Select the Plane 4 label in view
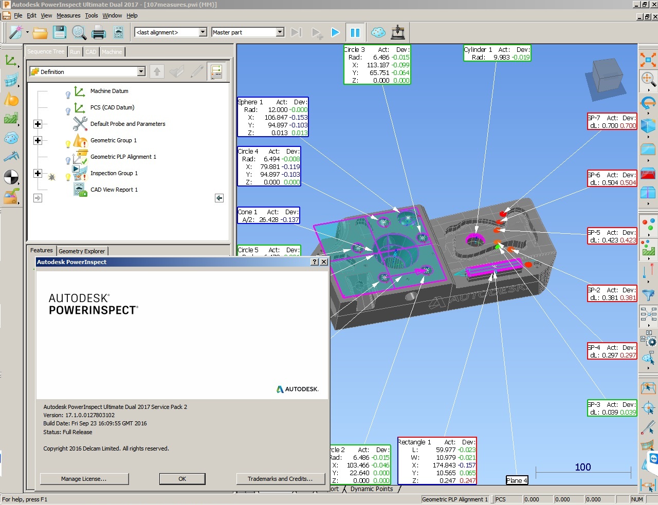The image size is (658, 505). [517, 480]
